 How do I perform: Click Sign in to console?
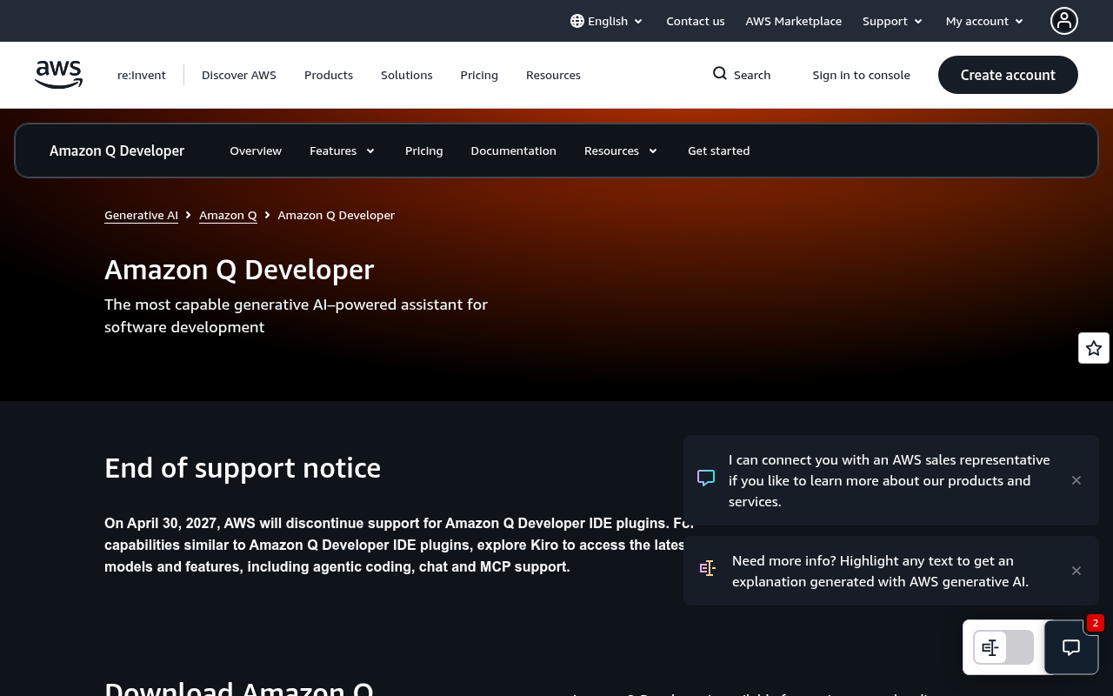[x=862, y=75]
